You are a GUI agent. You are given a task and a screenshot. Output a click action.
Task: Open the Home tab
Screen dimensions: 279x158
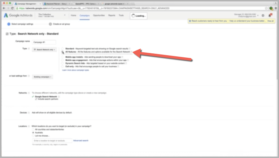coord(73,16)
